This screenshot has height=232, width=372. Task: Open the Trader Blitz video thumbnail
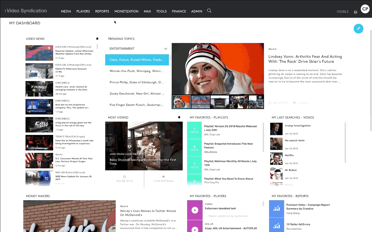39,89
